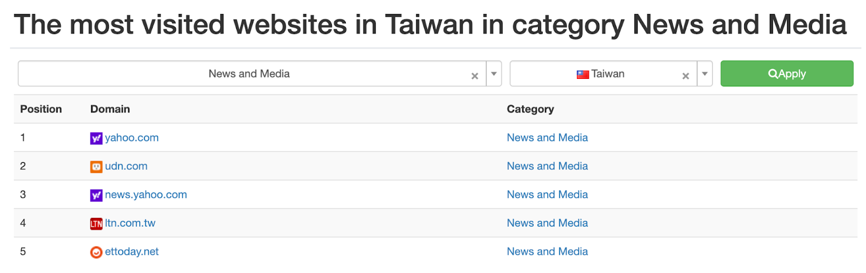Viewport: 866px width, 273px height.
Task: Click the news.yahoo.com favicon
Action: [x=96, y=195]
